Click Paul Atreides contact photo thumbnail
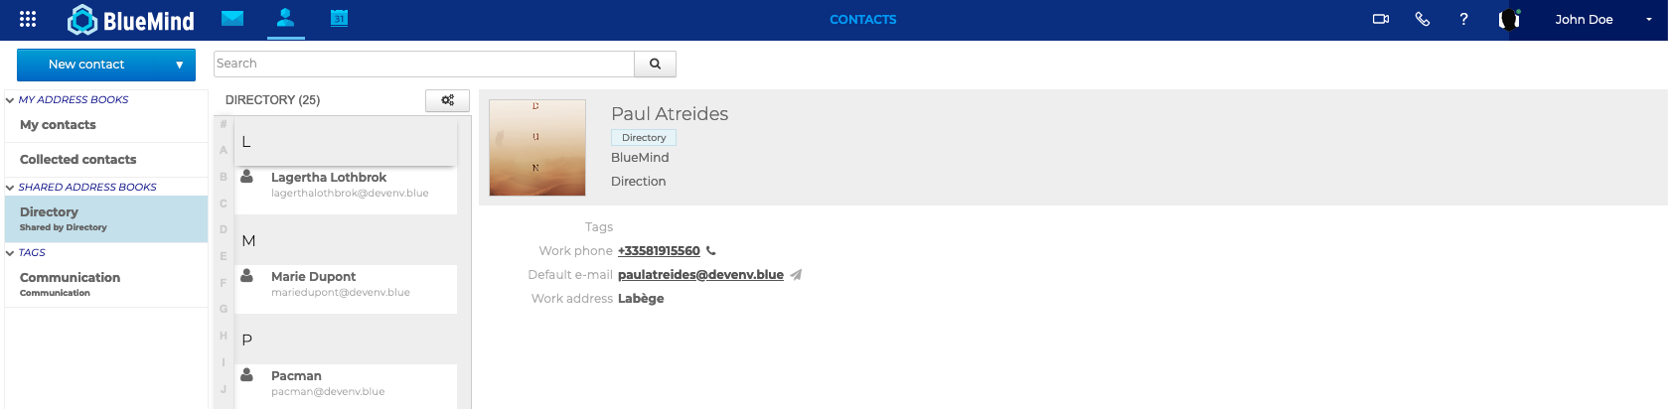Viewport: 1668px width, 409px height. coord(537,147)
